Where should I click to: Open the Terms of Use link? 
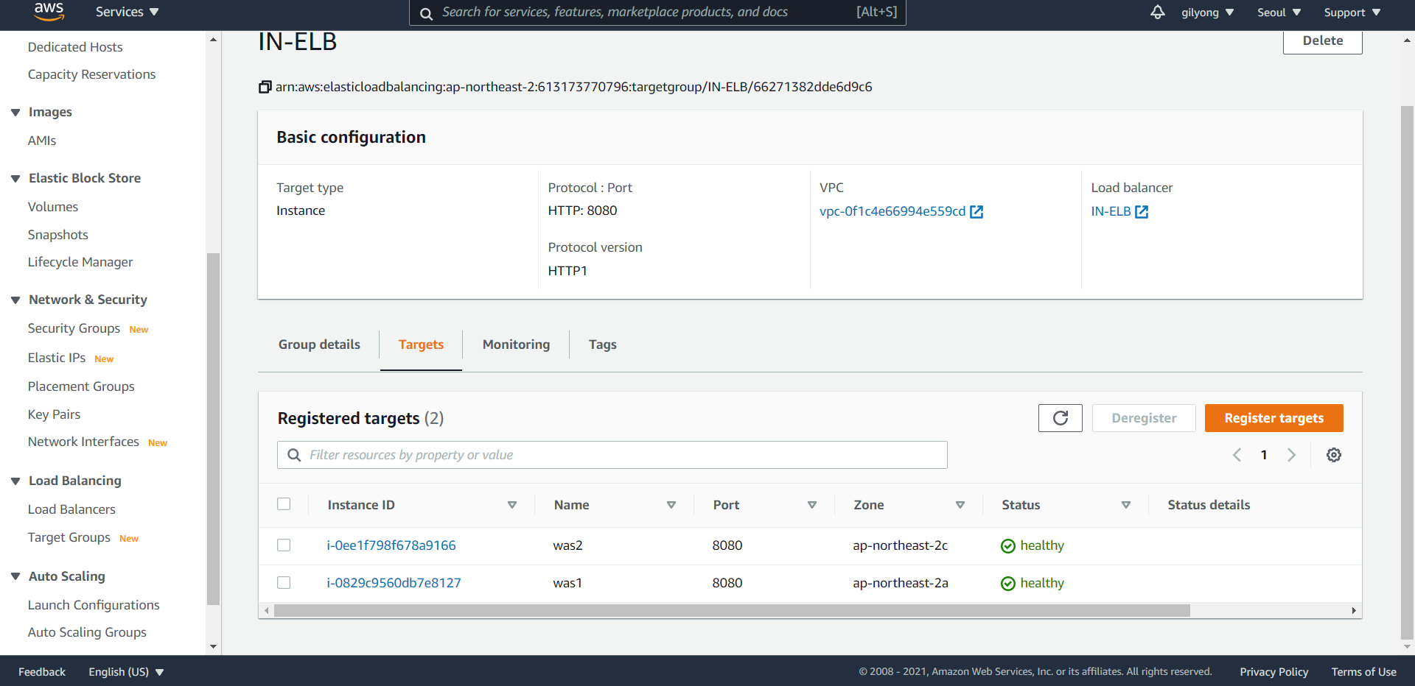1363,672
